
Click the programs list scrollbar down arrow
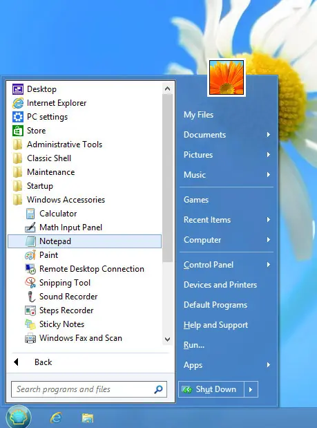click(x=167, y=339)
